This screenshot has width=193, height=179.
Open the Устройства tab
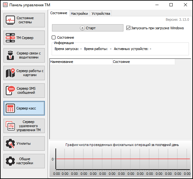coord(101,14)
